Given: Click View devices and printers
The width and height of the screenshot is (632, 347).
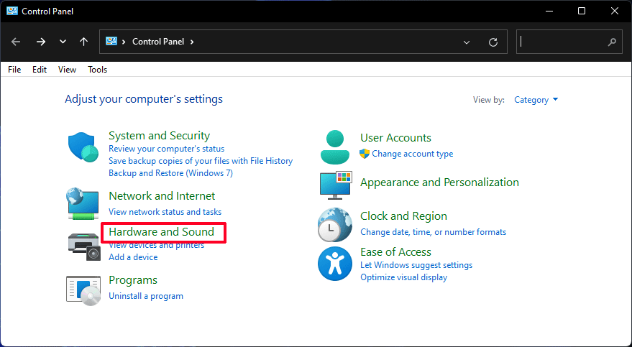Looking at the screenshot, I should click(x=157, y=245).
